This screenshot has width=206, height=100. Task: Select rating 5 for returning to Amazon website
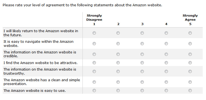pyautogui.click(x=190, y=33)
